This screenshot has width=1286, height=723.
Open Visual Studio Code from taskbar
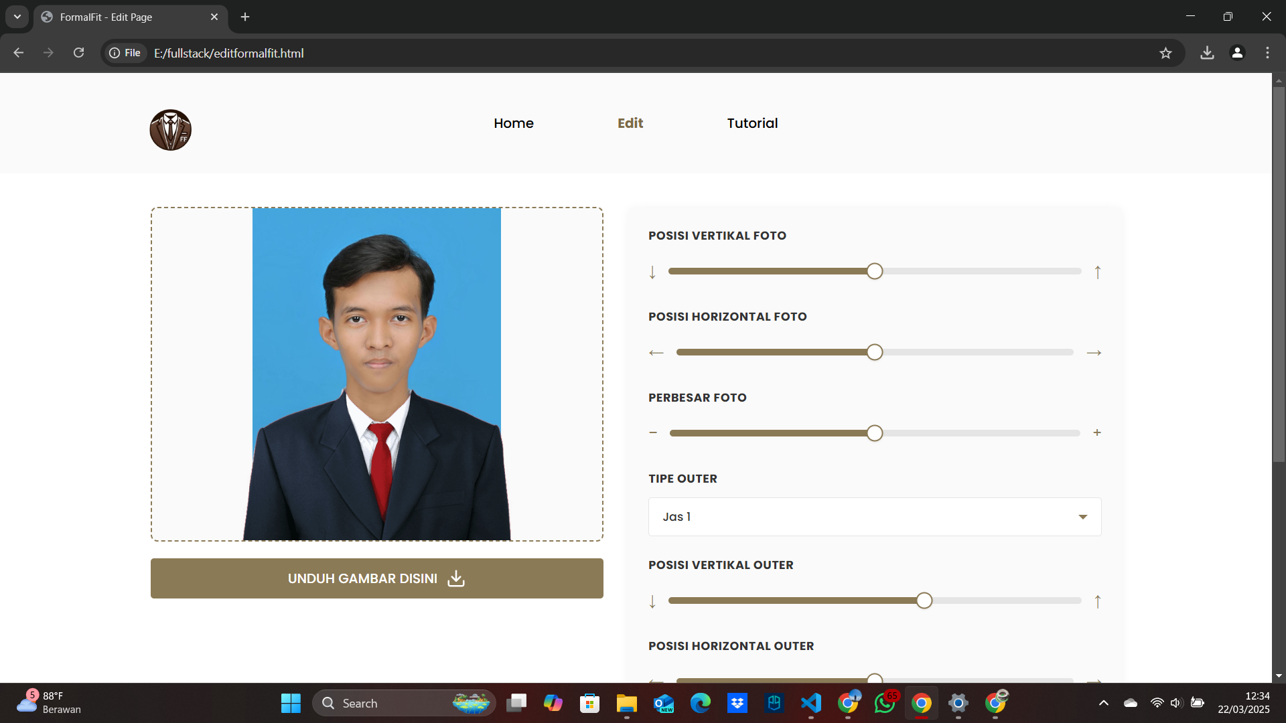tap(810, 703)
